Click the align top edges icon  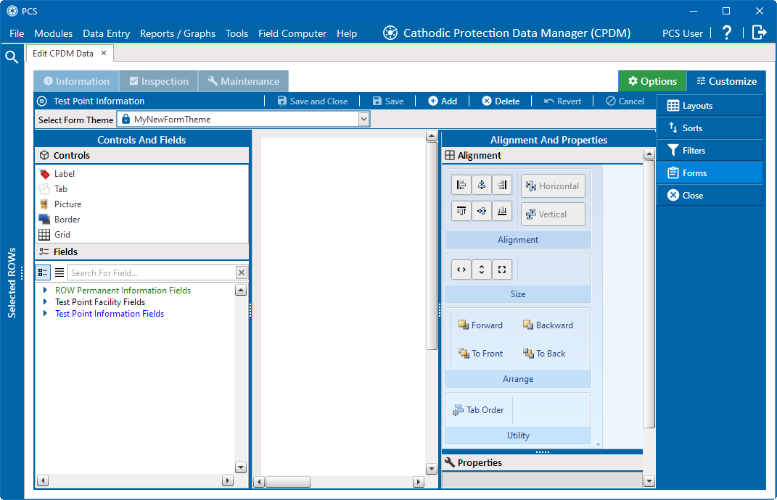(461, 211)
